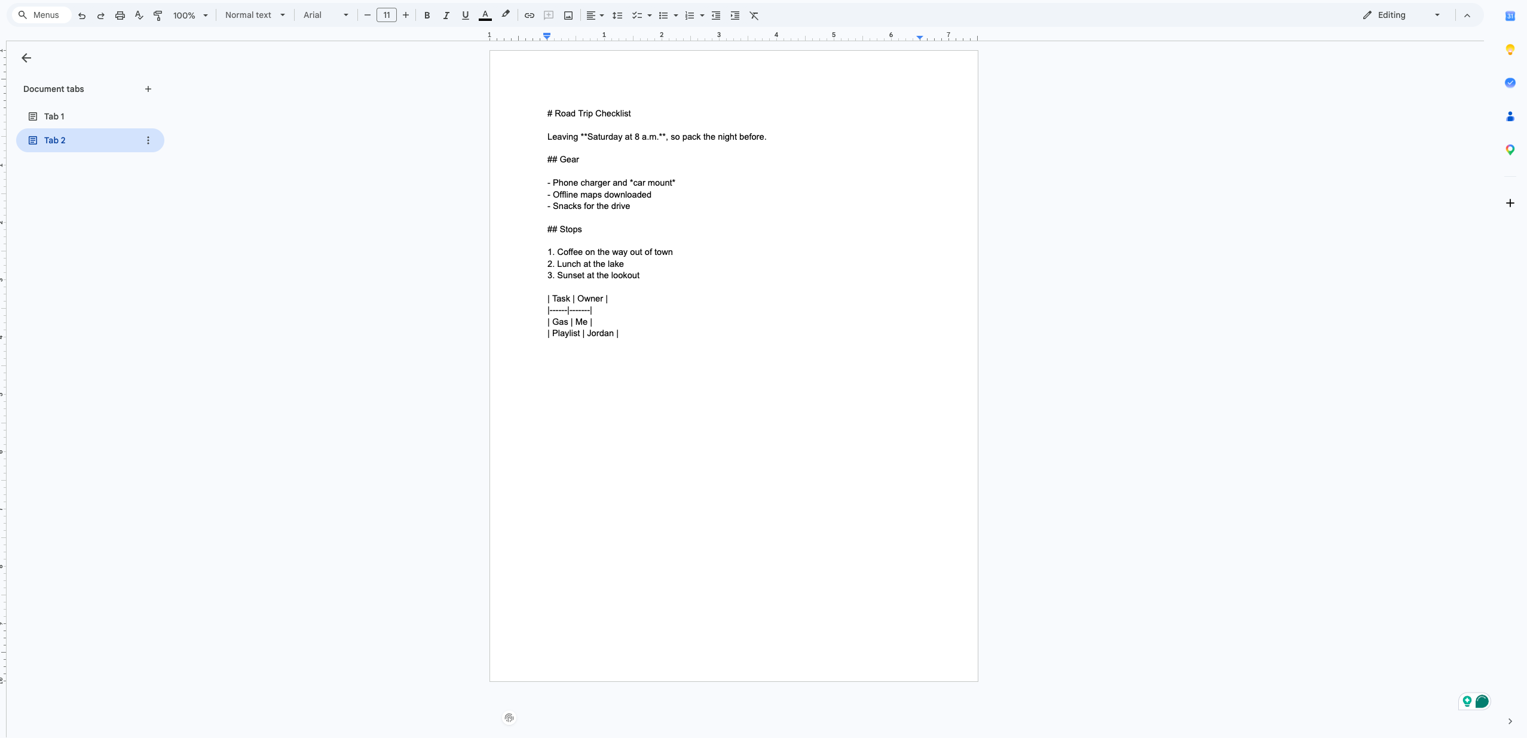Open the text color picker
Image resolution: width=1527 pixels, height=738 pixels.
(485, 16)
